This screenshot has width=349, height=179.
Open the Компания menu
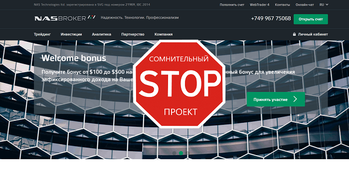point(164,34)
